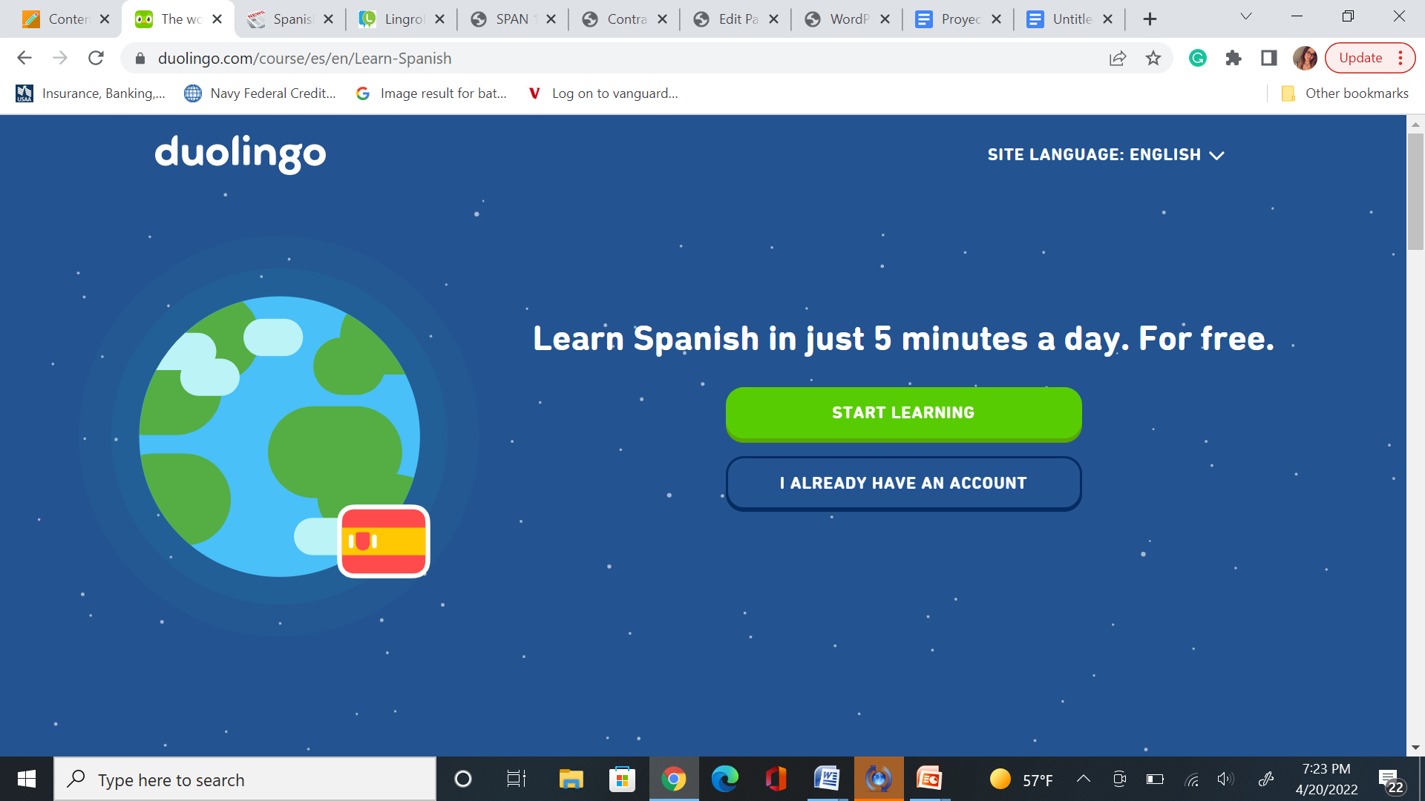Open Navy Federal Credit bookmark
The image size is (1425, 801).
[x=261, y=93]
